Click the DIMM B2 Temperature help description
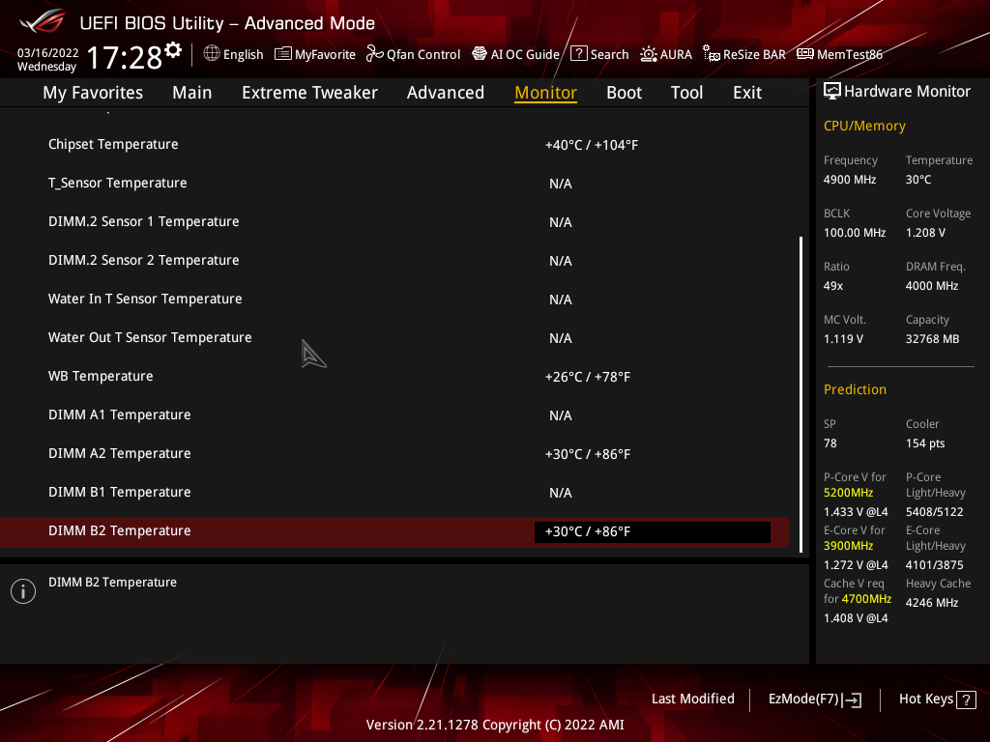 click(x=112, y=582)
